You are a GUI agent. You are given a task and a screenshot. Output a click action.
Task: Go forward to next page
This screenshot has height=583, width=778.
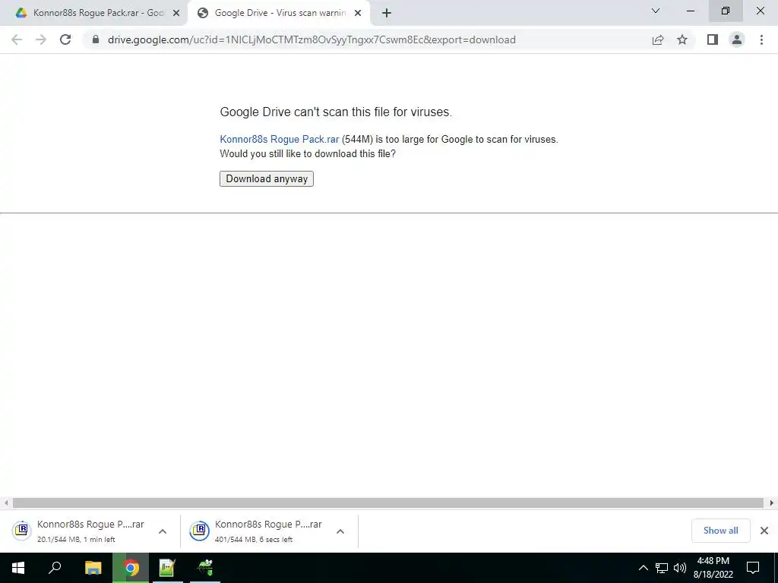click(41, 39)
